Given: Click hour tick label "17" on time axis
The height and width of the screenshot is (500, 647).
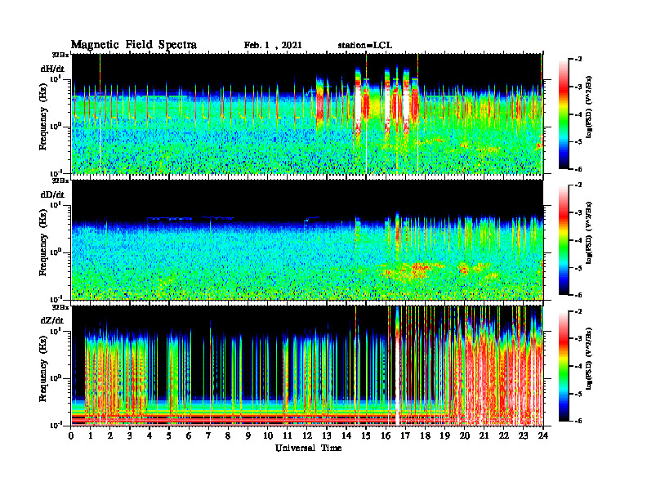Looking at the screenshot, I should [405, 435].
